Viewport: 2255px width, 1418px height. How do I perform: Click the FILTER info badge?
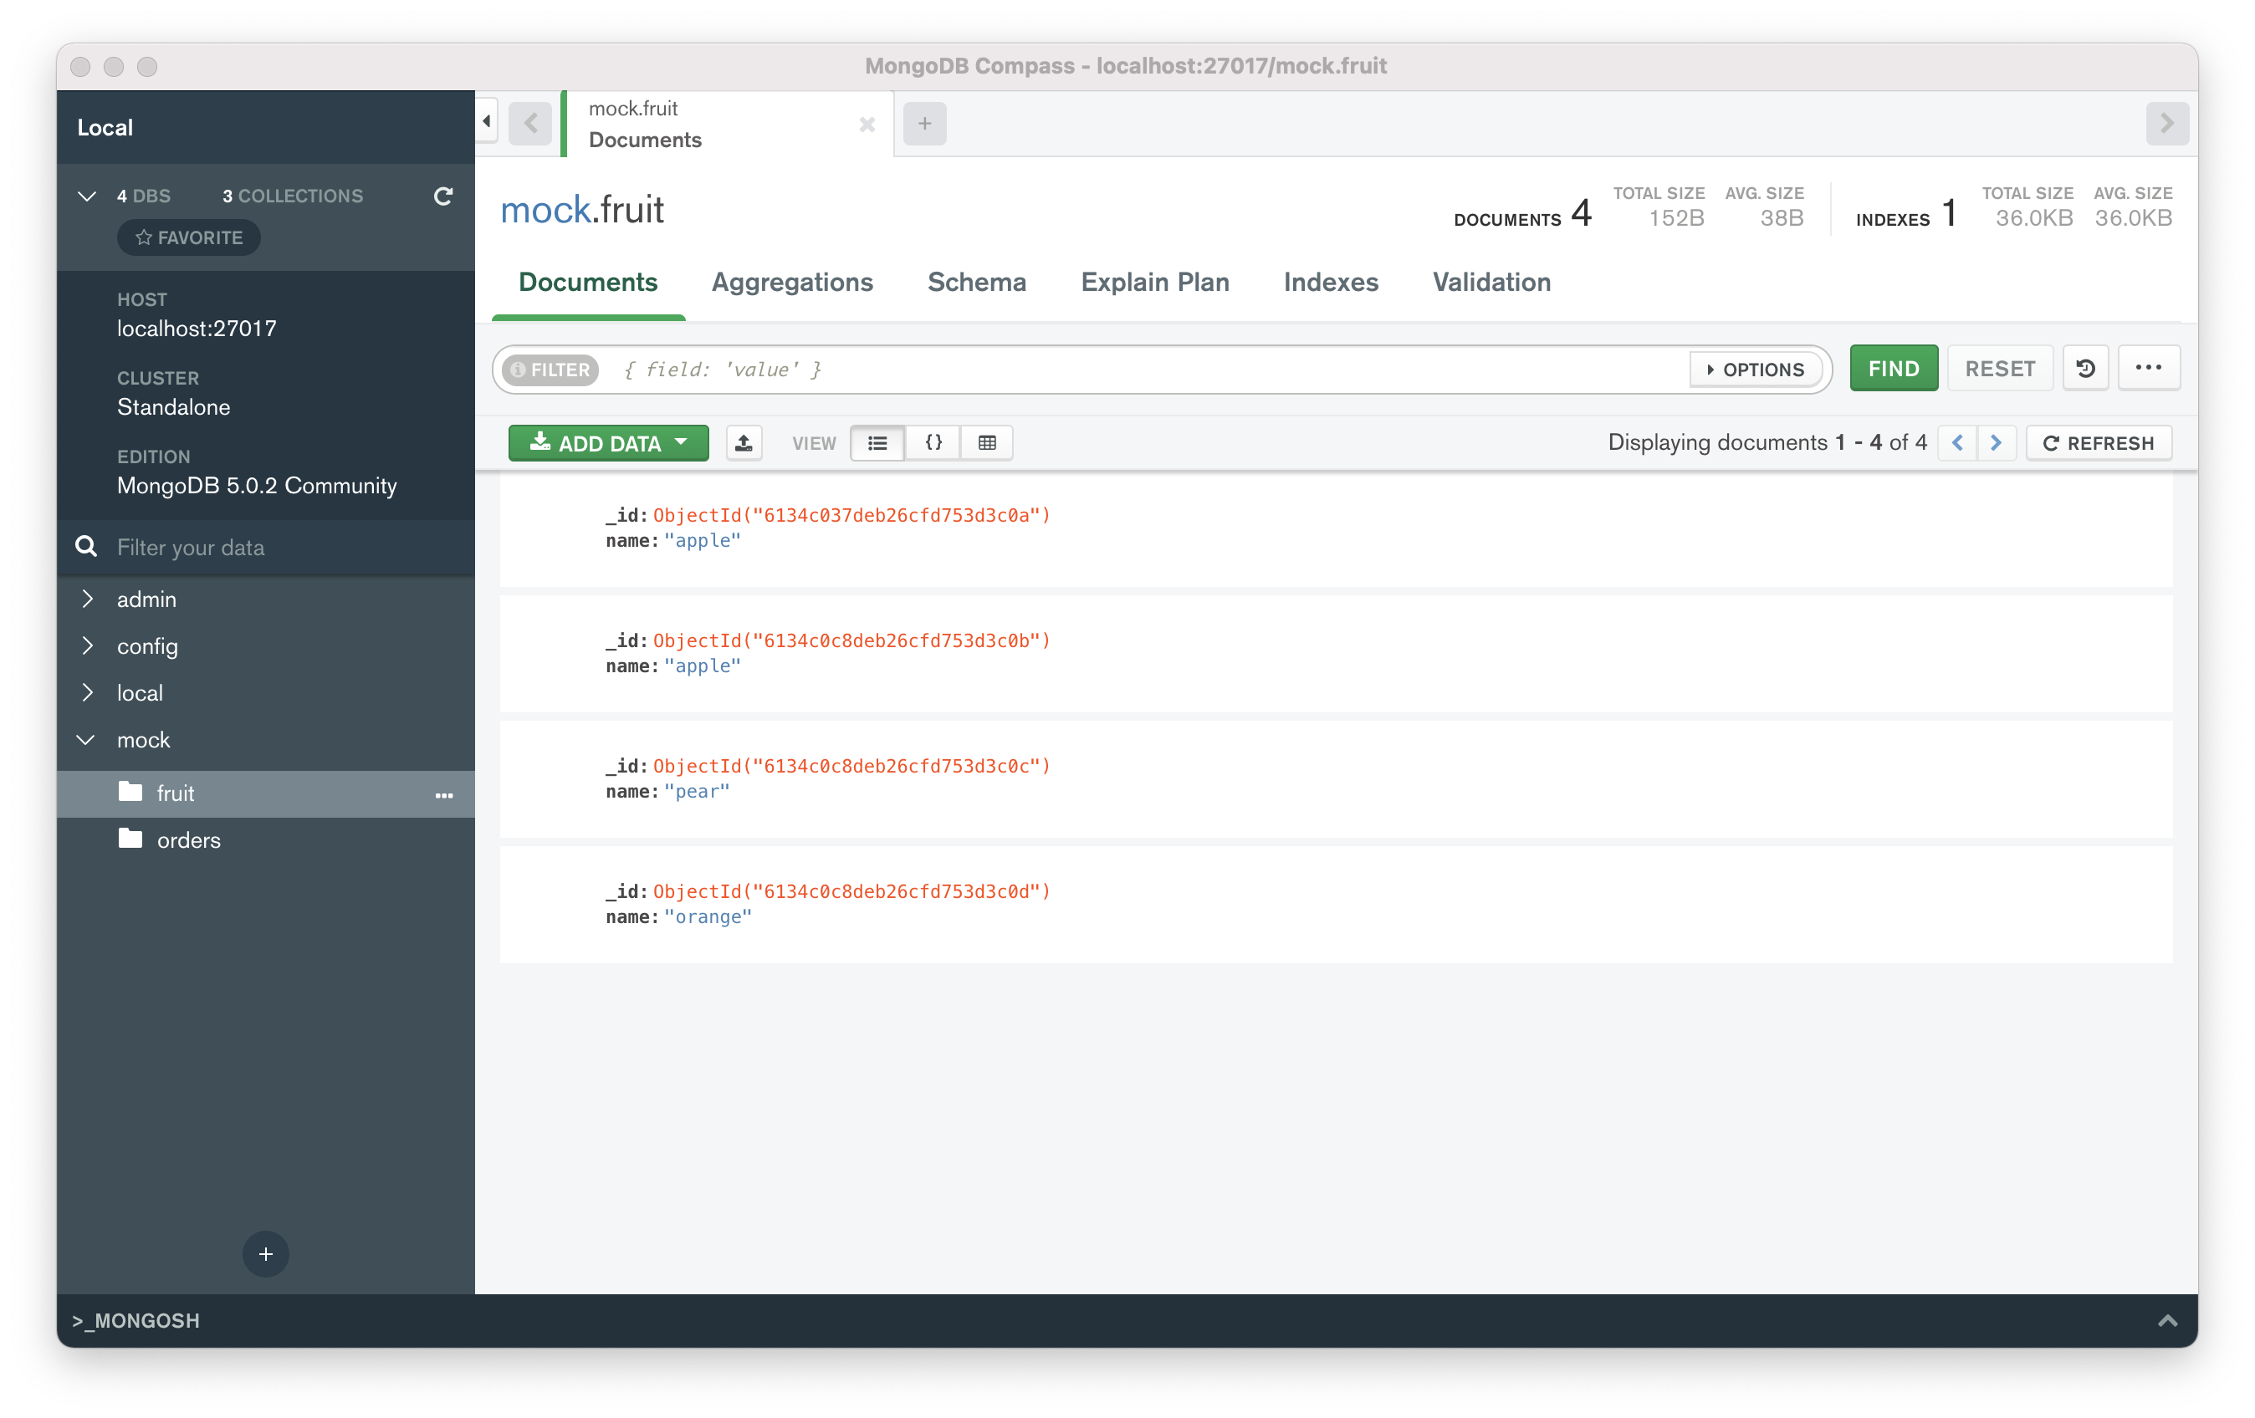(550, 370)
